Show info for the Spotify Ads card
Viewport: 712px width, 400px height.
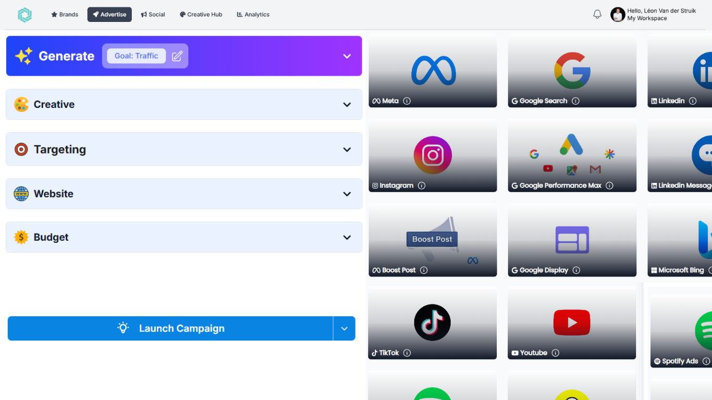pyautogui.click(x=706, y=361)
